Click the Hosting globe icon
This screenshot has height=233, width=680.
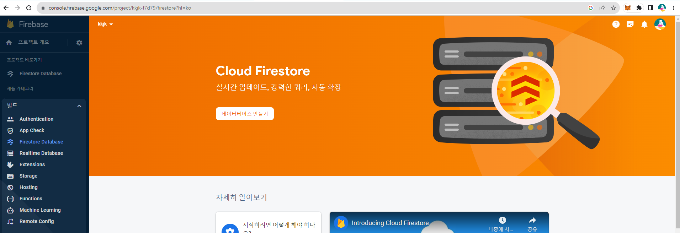pos(10,187)
